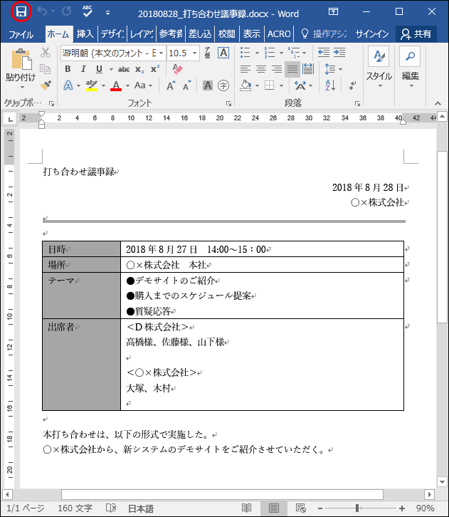This screenshot has width=449, height=517.
Task: Open highlight color dropdown arrow
Action: tap(103, 85)
